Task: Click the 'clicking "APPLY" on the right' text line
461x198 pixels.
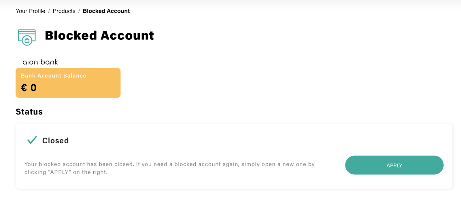Action: 66,172
